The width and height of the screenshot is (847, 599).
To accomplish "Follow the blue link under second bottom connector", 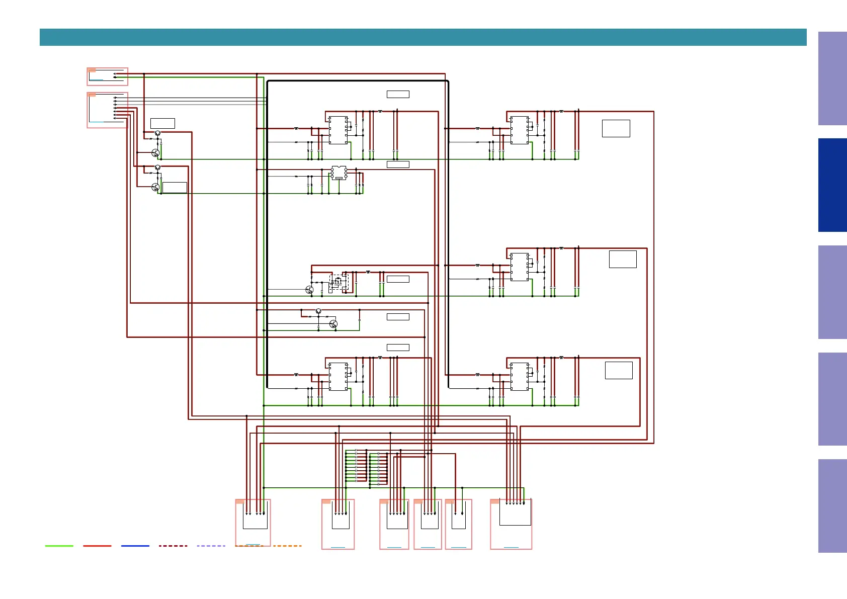I will (338, 547).
